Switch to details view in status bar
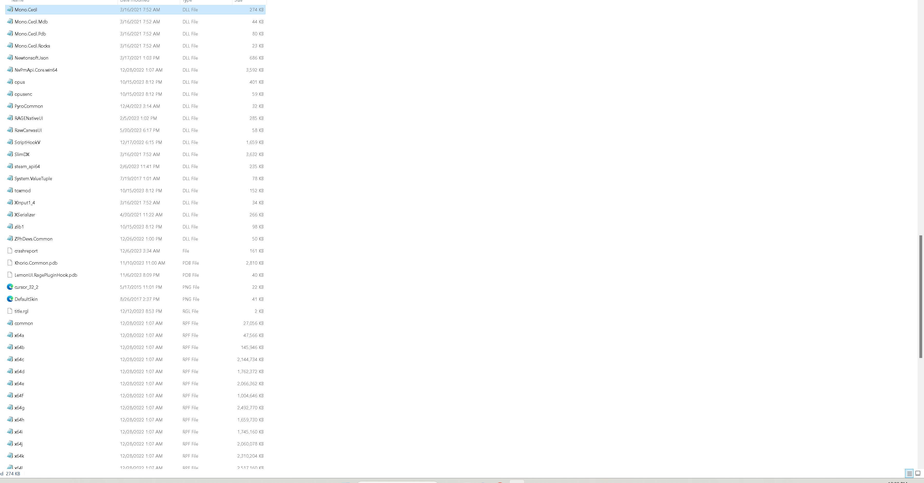924x483 pixels. click(x=909, y=474)
